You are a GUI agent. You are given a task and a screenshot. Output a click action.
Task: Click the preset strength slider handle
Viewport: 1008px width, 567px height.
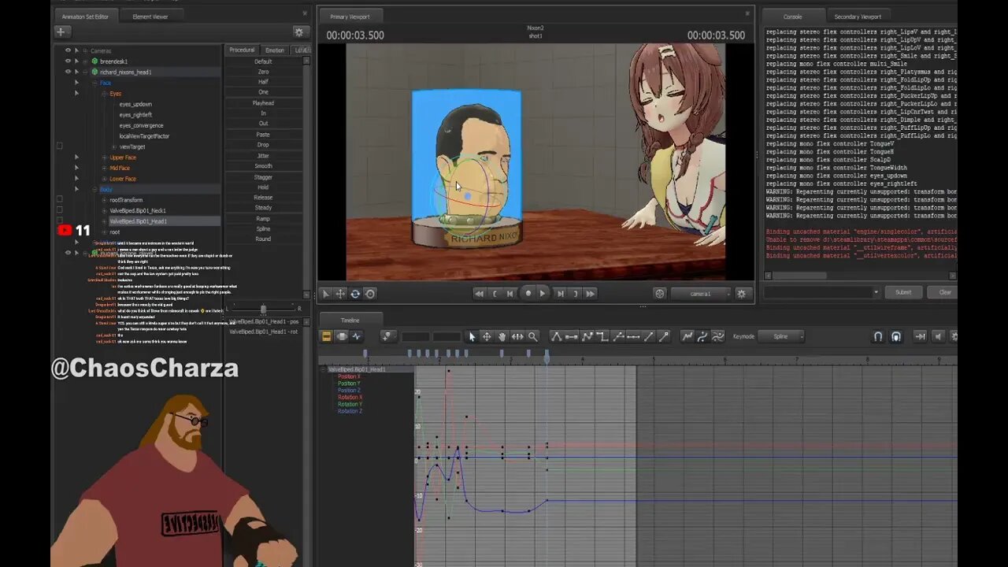263,309
